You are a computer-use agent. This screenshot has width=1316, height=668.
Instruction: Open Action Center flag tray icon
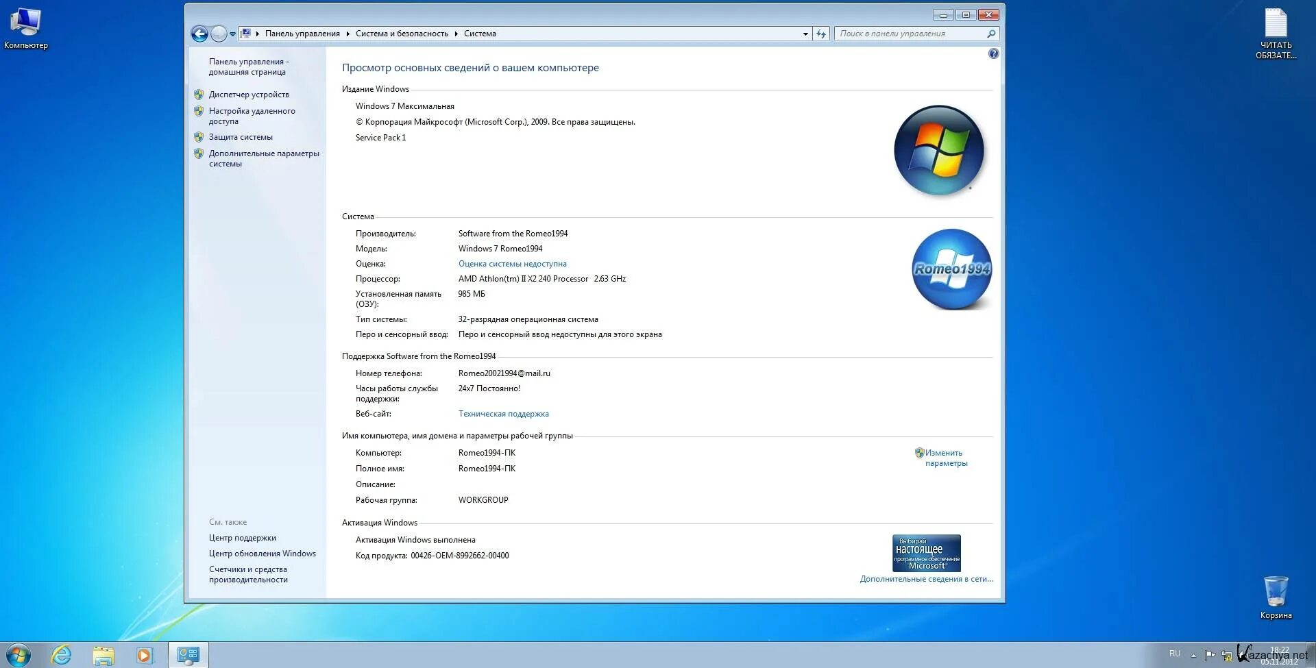1210,655
